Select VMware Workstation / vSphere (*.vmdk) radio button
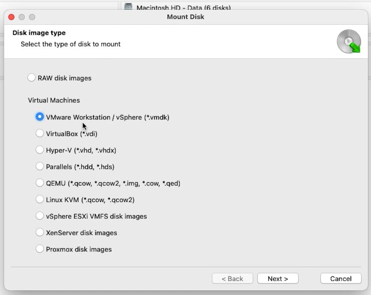Viewport: 371px width, 295px height. coord(40,117)
